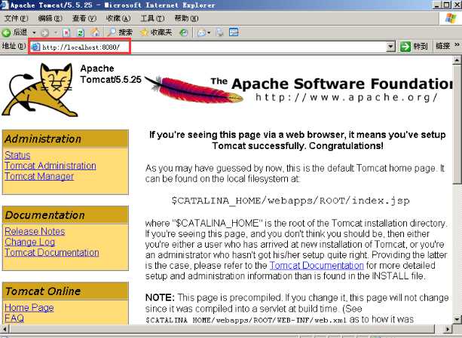Screen dimensions: 462x338
Task: Open the Back history dropdown arrow
Action: [x=34, y=32]
